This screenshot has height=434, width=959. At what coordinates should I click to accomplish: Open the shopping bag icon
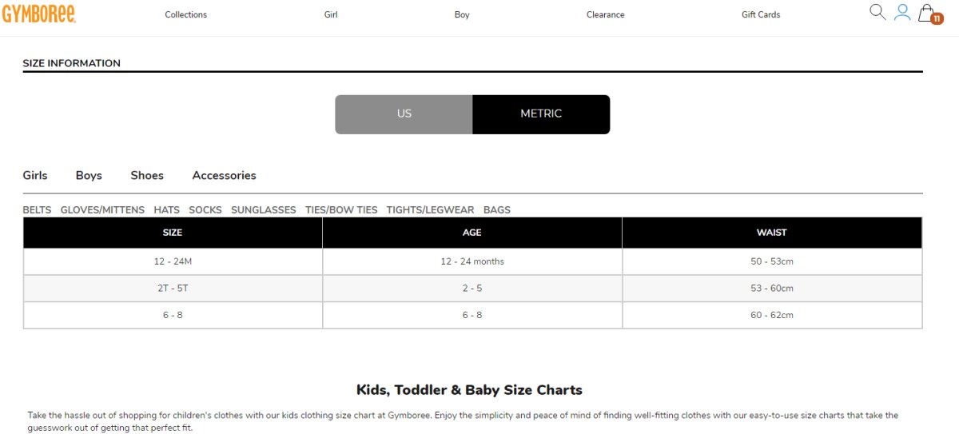tap(929, 14)
